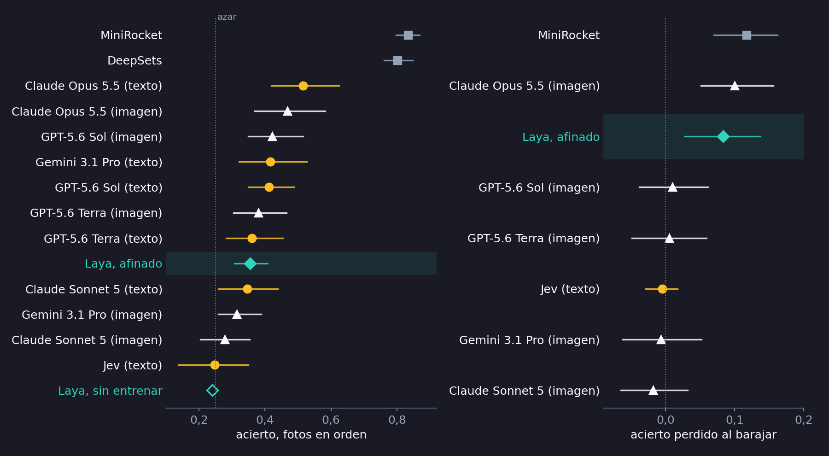Click Gemini 3.1 Pro (imagen) triangle in left chart
Viewport: 829px width, 456px height.
point(237,314)
